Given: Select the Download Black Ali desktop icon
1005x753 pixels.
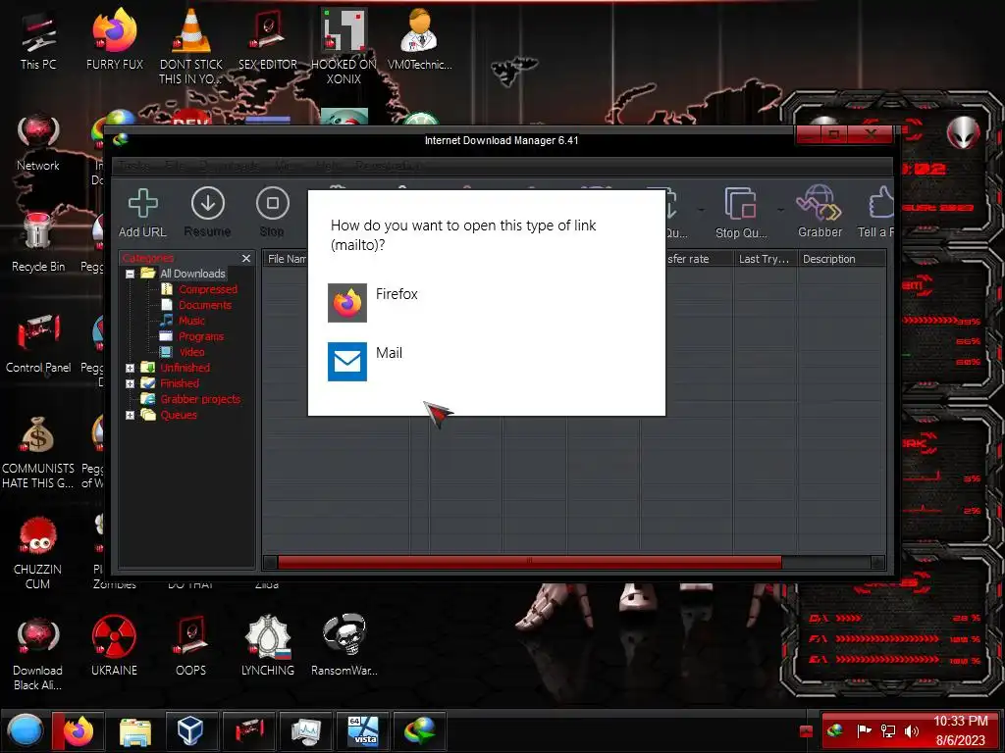Looking at the screenshot, I should [x=38, y=653].
